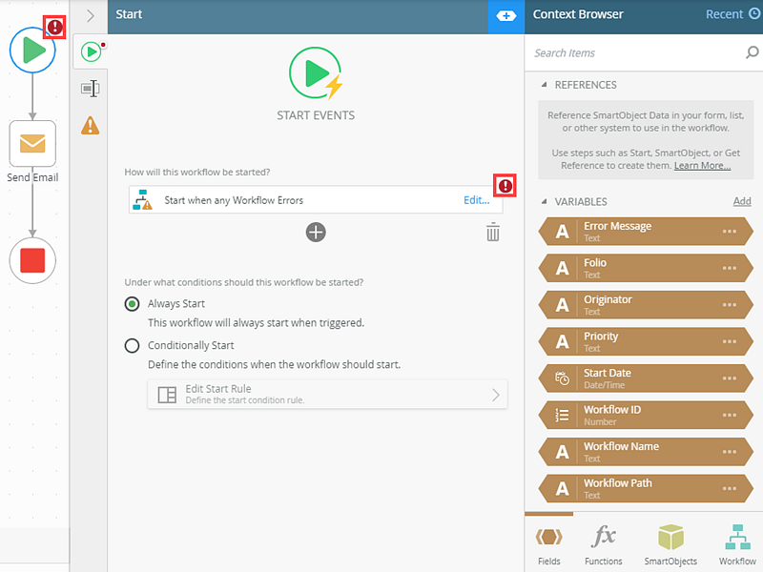Image resolution: width=763 pixels, height=572 pixels.
Task: Switch to the Workflow tab
Action: coord(737,544)
